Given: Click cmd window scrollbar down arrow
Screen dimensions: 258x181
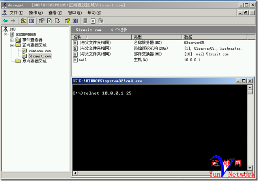Looking at the screenshot, I should click(250, 168).
